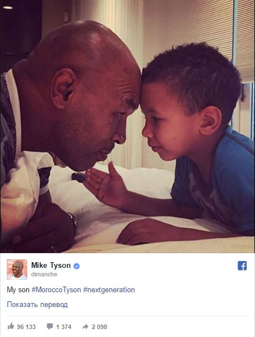Follow the #MoroccoTyson hashtag
Image resolution: width=255 pixels, height=337 pixels.
[56, 290]
